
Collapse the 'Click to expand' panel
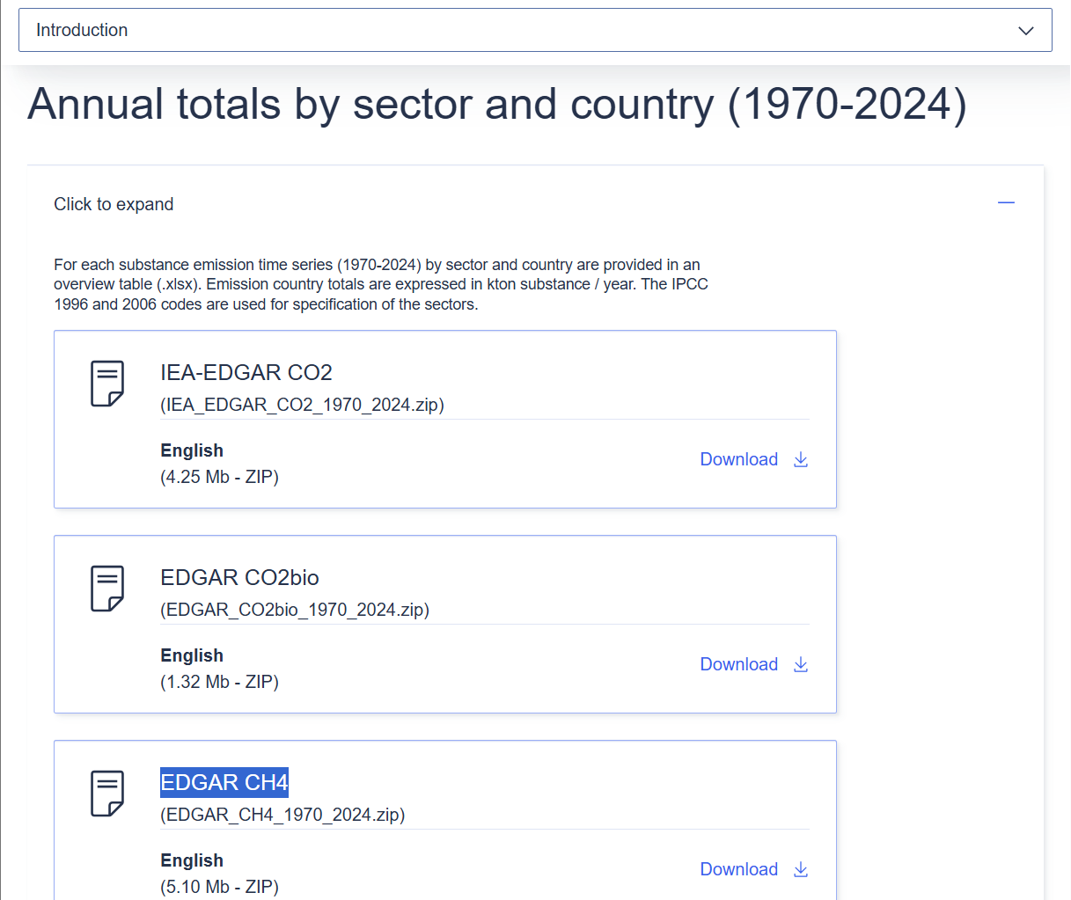point(114,204)
